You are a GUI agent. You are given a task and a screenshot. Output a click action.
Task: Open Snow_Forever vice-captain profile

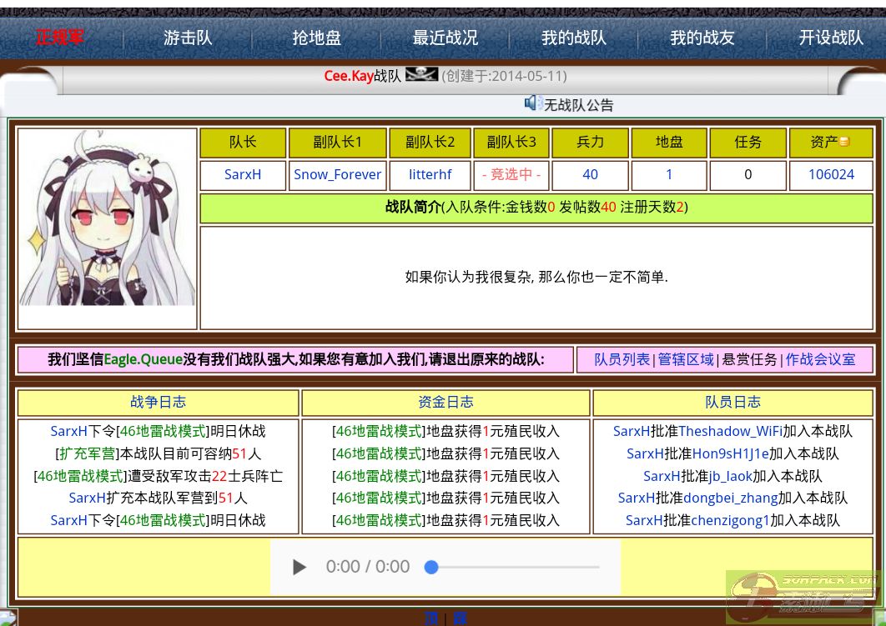coord(337,174)
